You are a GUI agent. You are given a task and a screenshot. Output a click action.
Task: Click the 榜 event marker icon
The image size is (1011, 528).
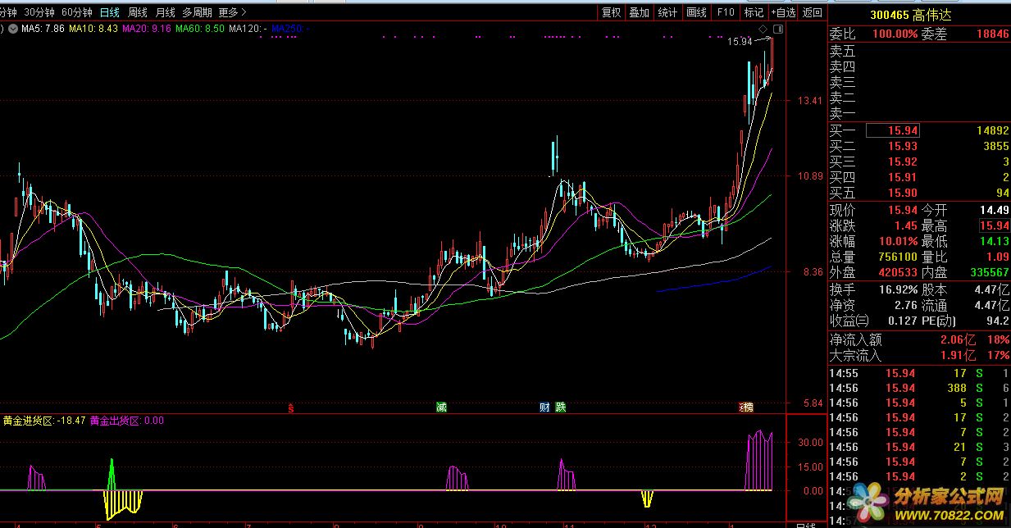coord(746,407)
